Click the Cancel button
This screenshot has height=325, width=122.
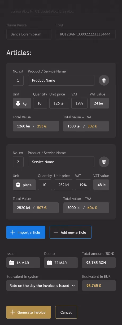66,312
